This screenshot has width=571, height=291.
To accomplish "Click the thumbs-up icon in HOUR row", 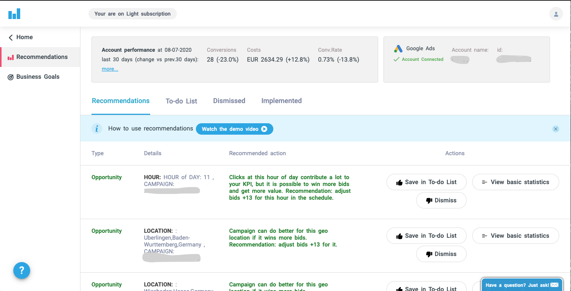I will [x=399, y=183].
